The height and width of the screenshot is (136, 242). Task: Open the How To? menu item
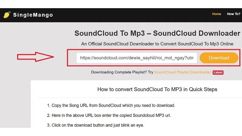point(234,14)
